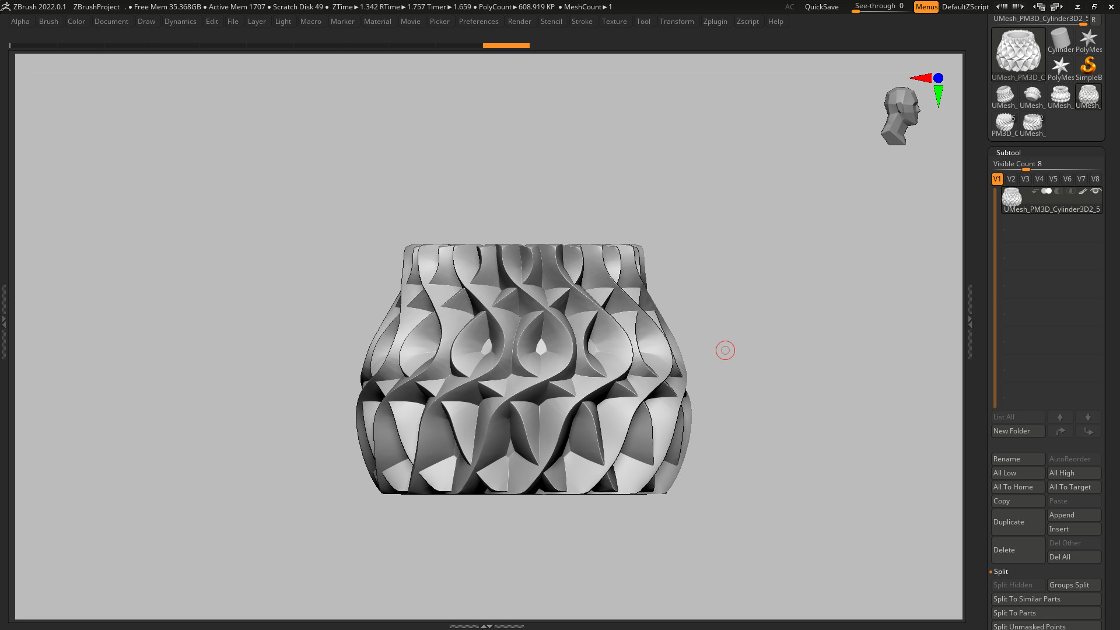Toggle subtool visibility eye icon
The image size is (1120, 630).
[x=1095, y=191]
